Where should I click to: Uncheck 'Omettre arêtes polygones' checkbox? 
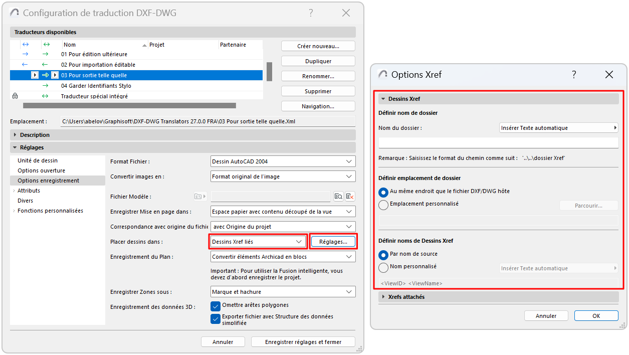tap(216, 306)
